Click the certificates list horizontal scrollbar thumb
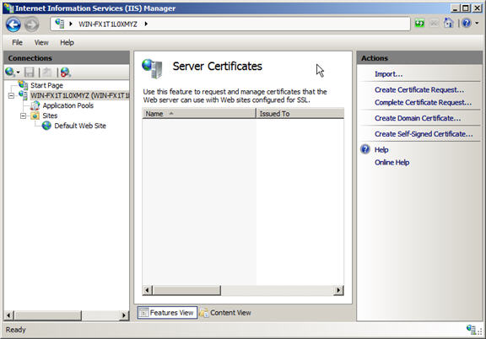 pos(187,290)
